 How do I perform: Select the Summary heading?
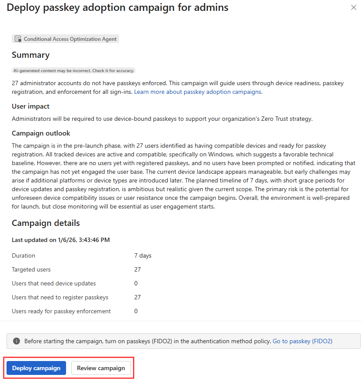coord(30,55)
